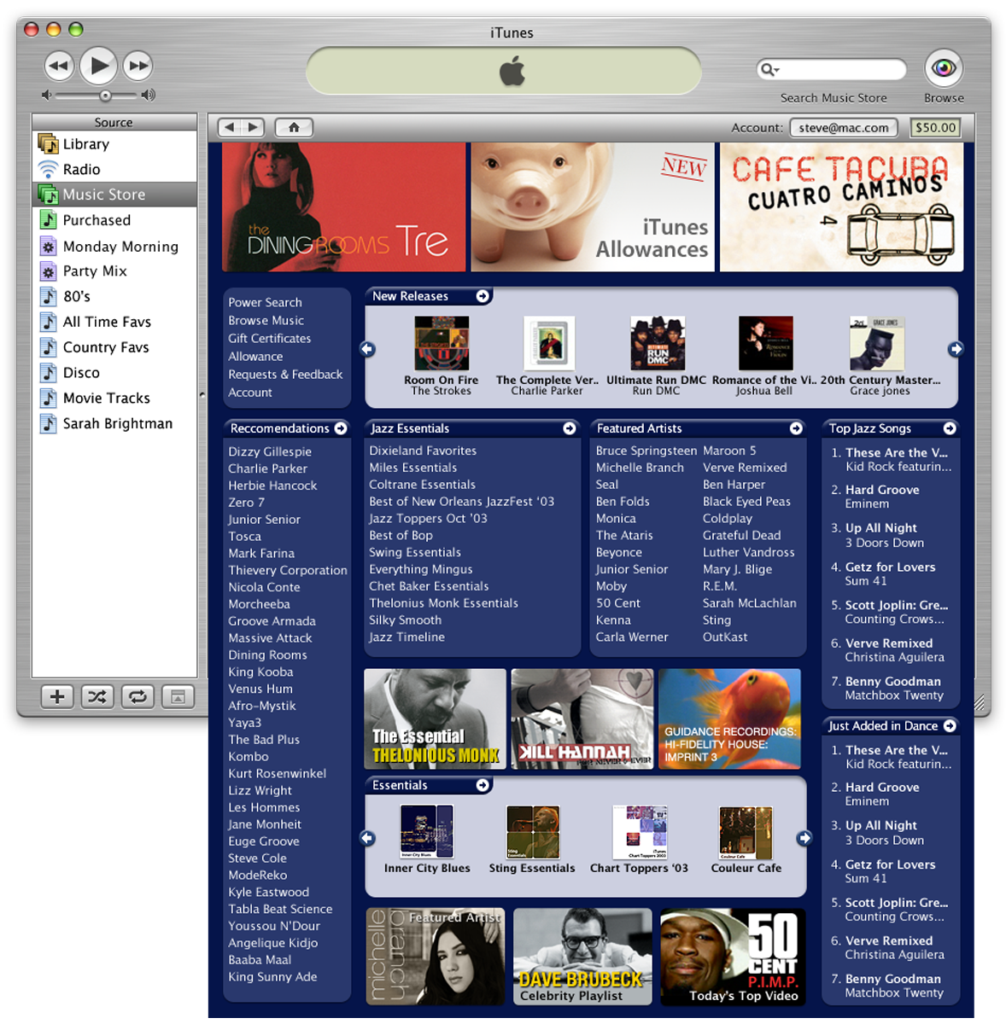Screen dimensions: 1006x1024
Task: Open the 80's playlist
Action: (114, 296)
